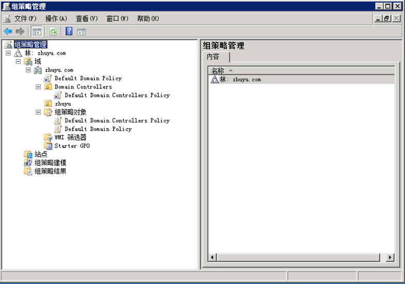Collapse the 林: zhuyu.com forest node
Image resolution: width=405 pixels, height=284 pixels.
pos(8,53)
